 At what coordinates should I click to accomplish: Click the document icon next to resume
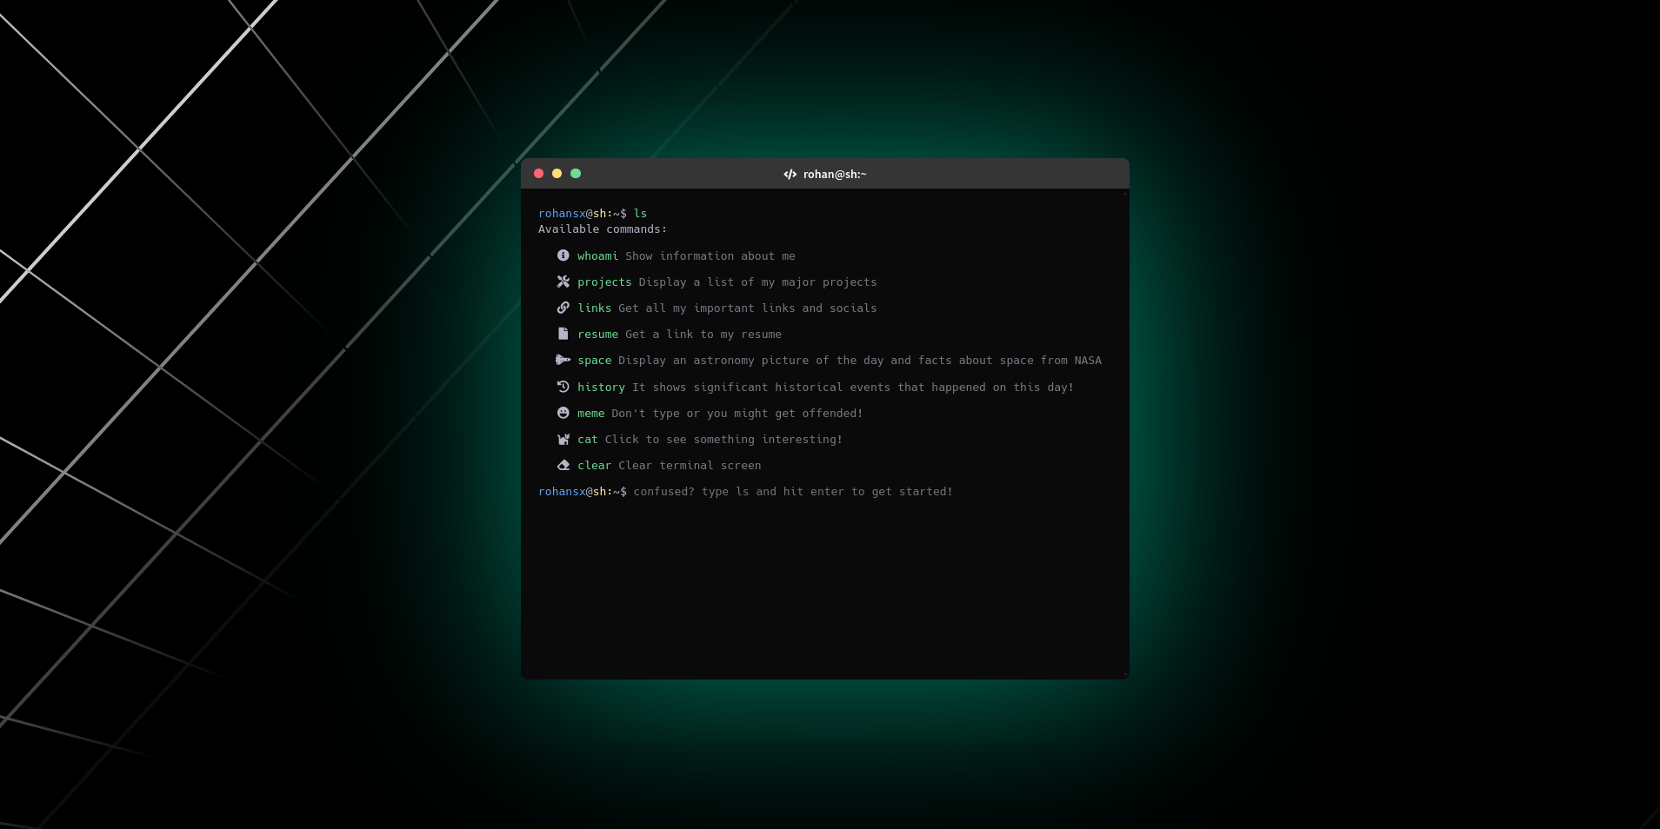point(563,334)
